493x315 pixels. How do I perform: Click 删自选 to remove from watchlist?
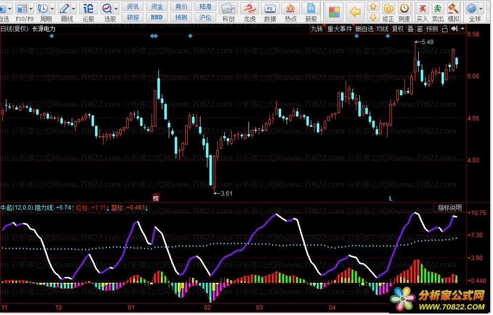pyautogui.click(x=364, y=29)
